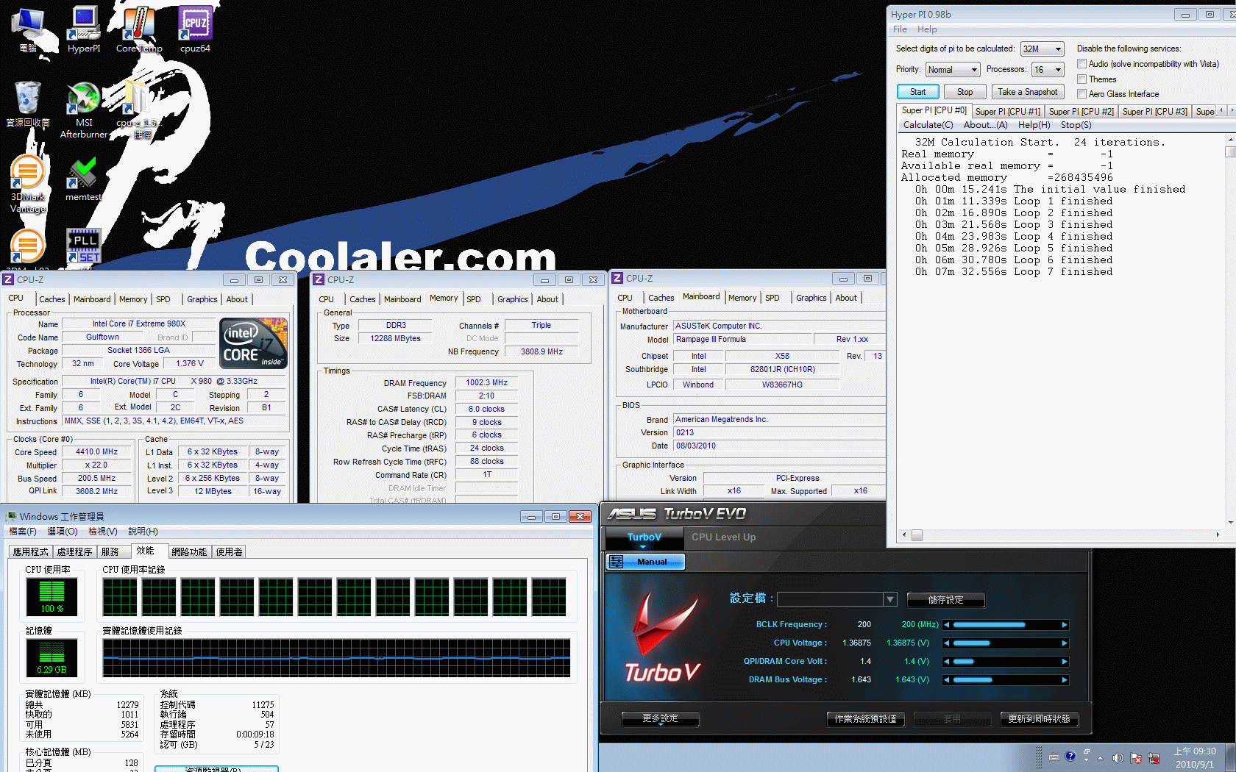1236x772 pixels.
Task: Switch to Super PI [CPU #3] tab
Action: 1155,112
